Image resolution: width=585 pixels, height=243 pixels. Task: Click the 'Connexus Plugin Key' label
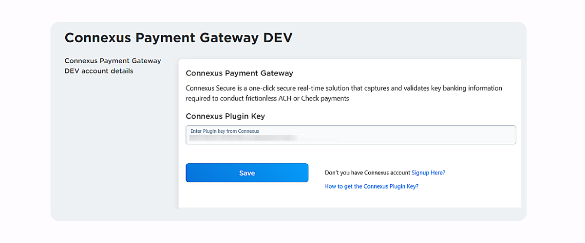(x=225, y=117)
